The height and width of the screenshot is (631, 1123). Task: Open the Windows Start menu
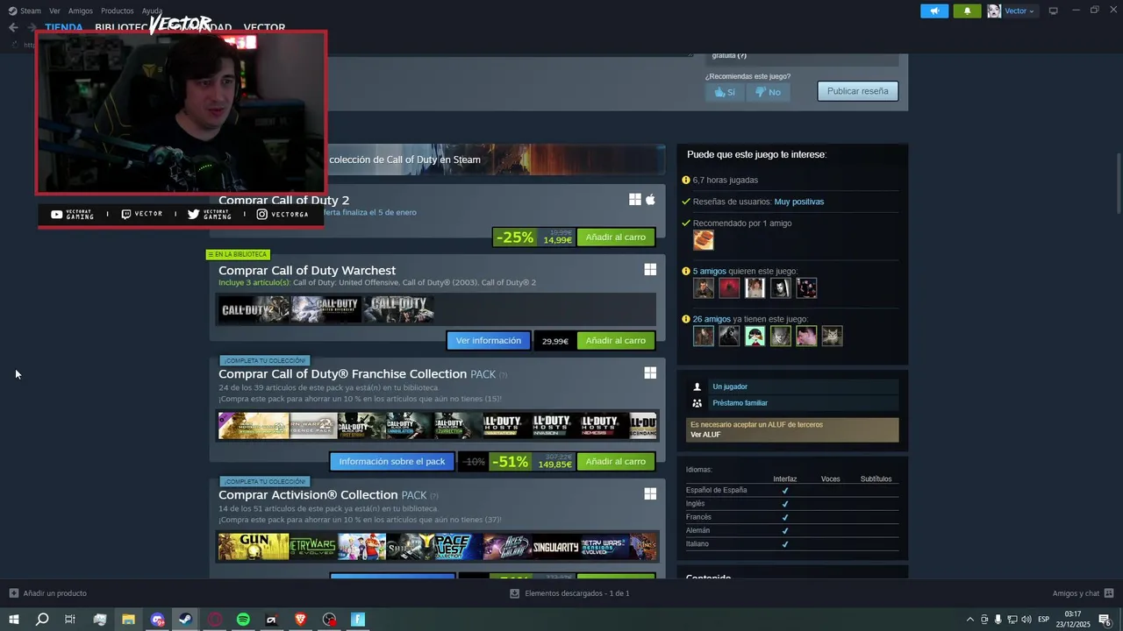(x=13, y=620)
